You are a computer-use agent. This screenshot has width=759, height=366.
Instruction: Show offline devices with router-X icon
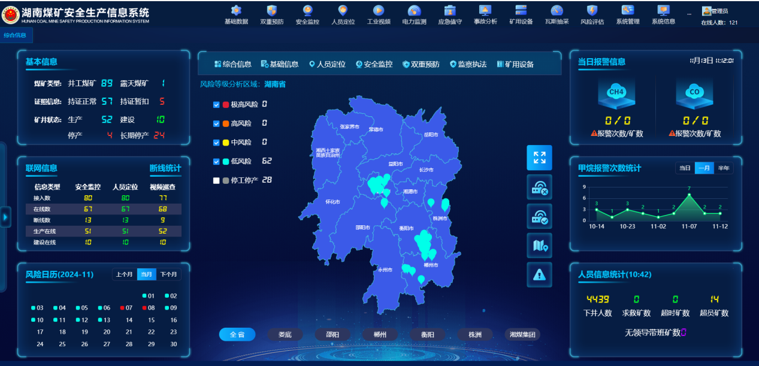[539, 187]
